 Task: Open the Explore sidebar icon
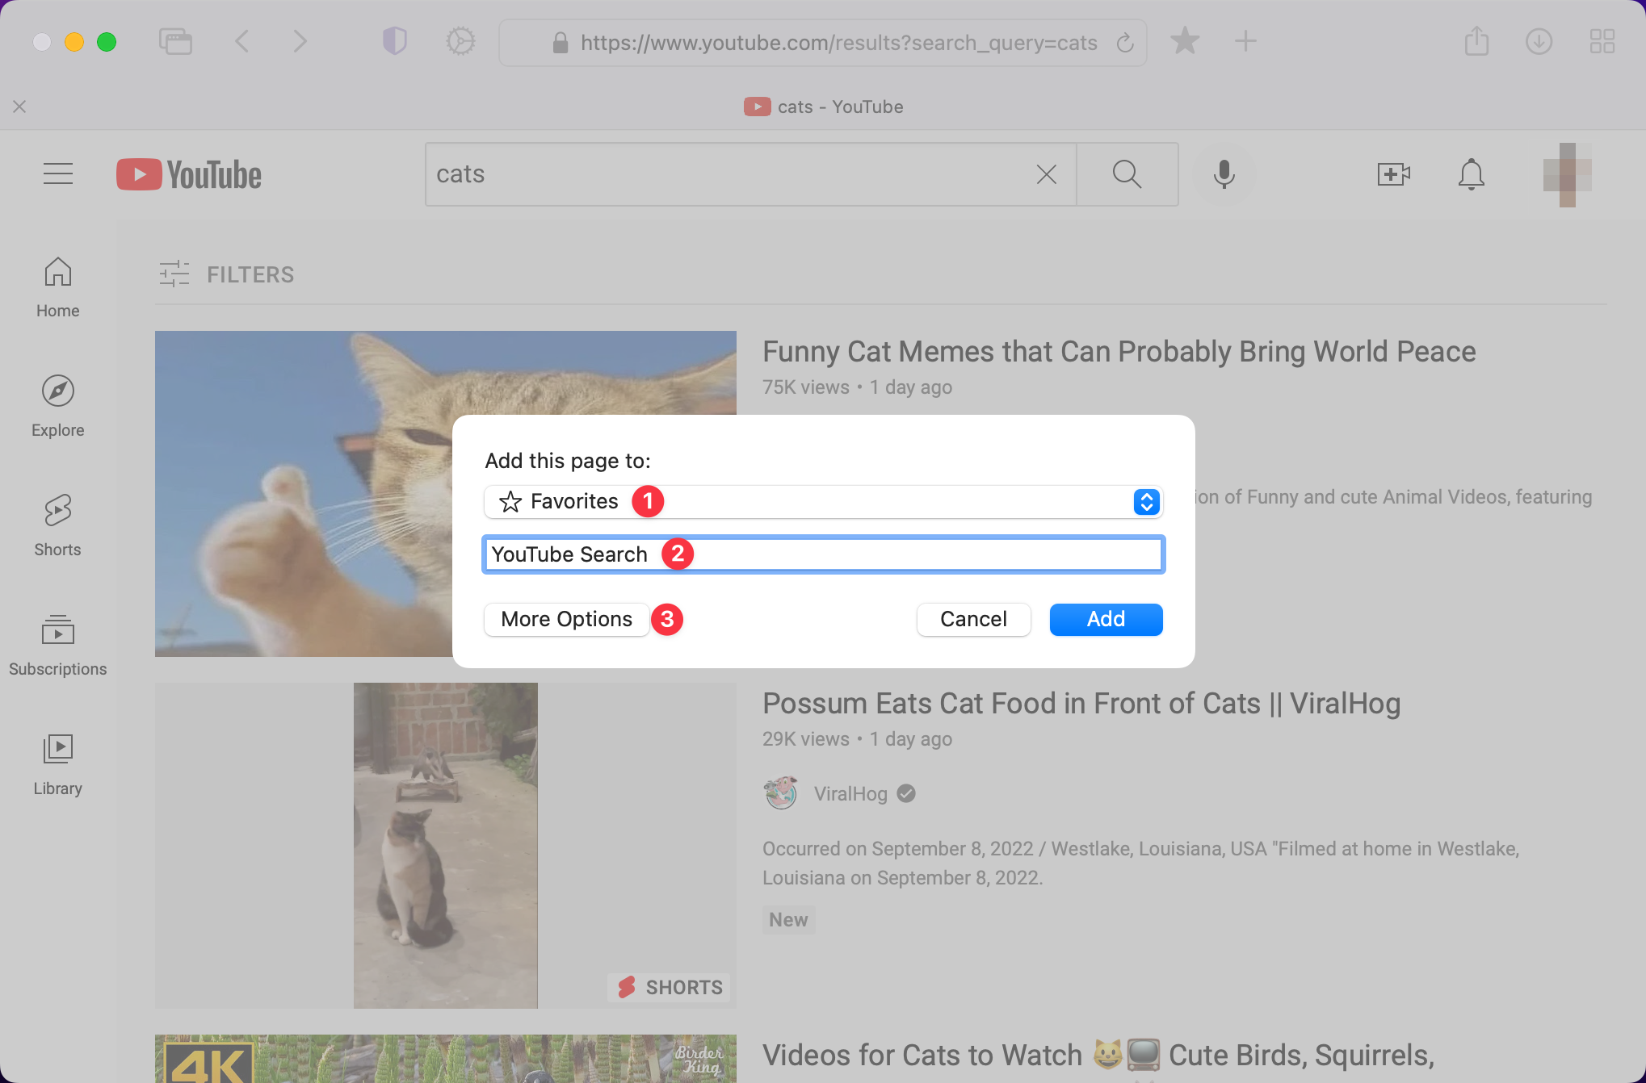click(57, 391)
